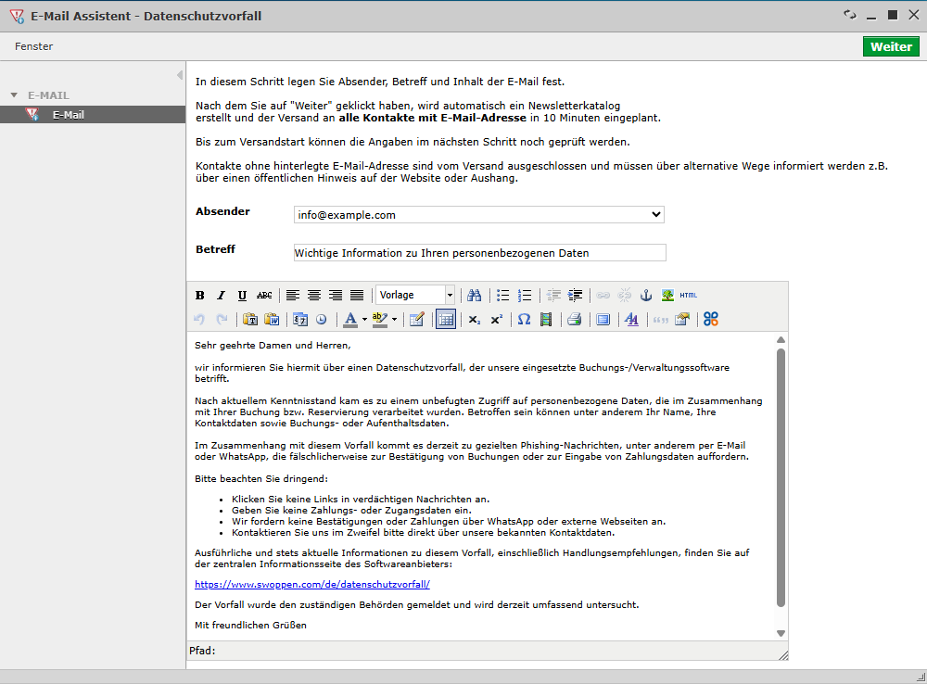Toggle underline formatting
The image size is (927, 684).
point(242,296)
